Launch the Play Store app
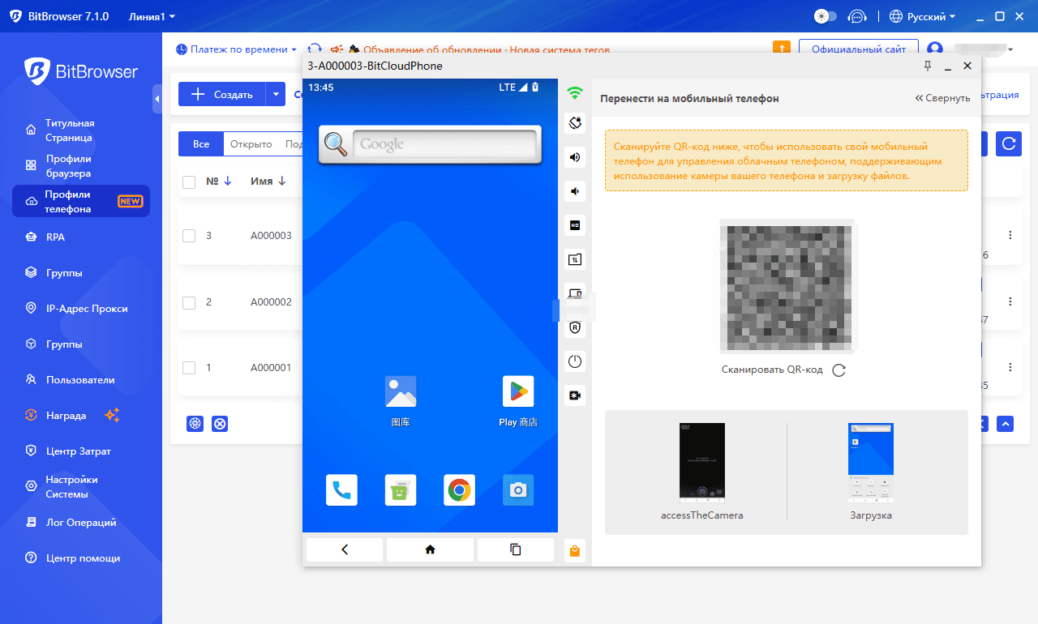1038x624 pixels. [518, 392]
